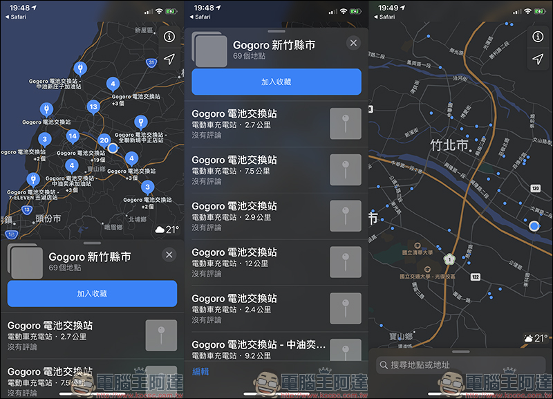Tap the highway 1 shield marker
The image size is (553, 399).
(450, 259)
